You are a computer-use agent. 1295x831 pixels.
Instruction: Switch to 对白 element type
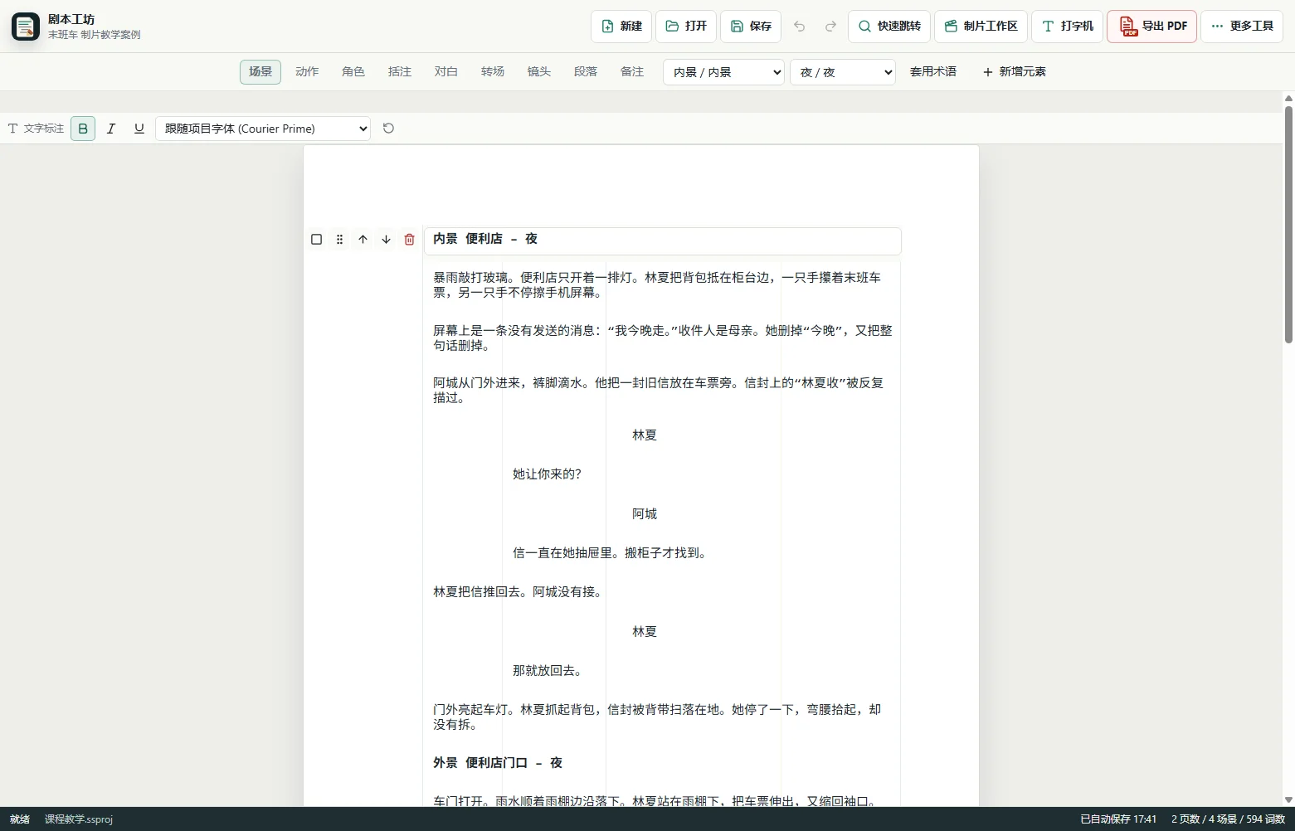(x=446, y=72)
